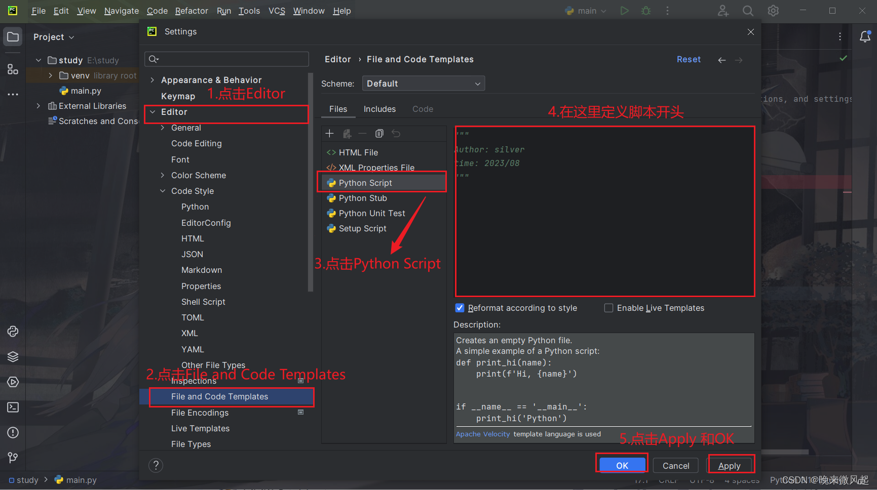
Task: Expand Appearance & Behavior settings
Action: click(x=152, y=80)
